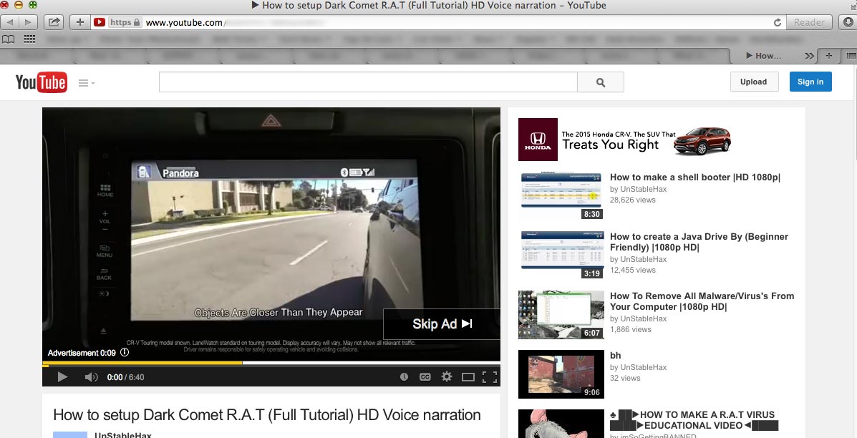857x438 pixels.
Task: Toggle closed captions with the CC button
Action: (x=425, y=377)
